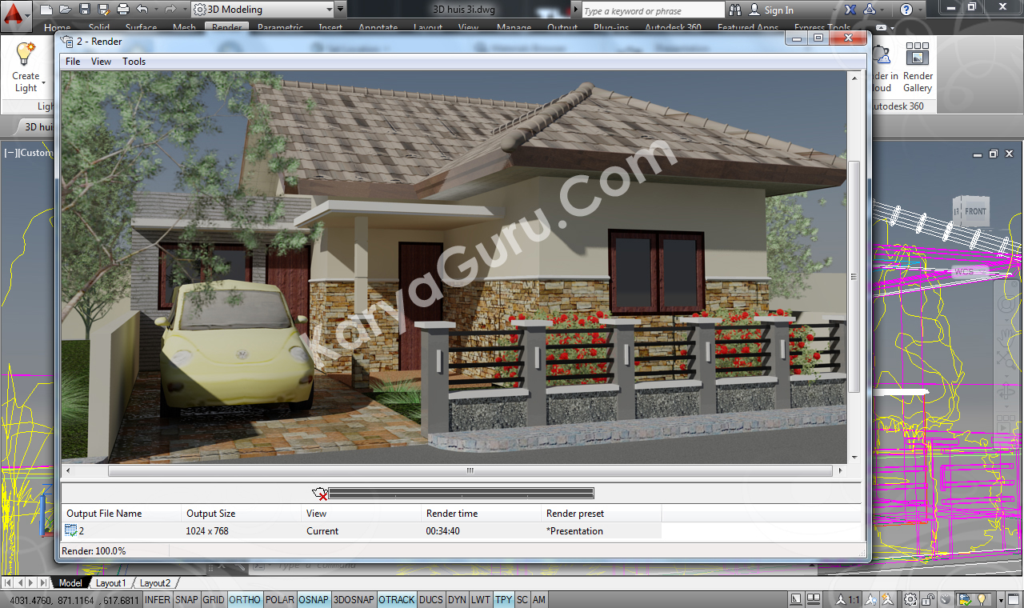
Task: Open the Tools menu in Render window
Action: tap(134, 62)
